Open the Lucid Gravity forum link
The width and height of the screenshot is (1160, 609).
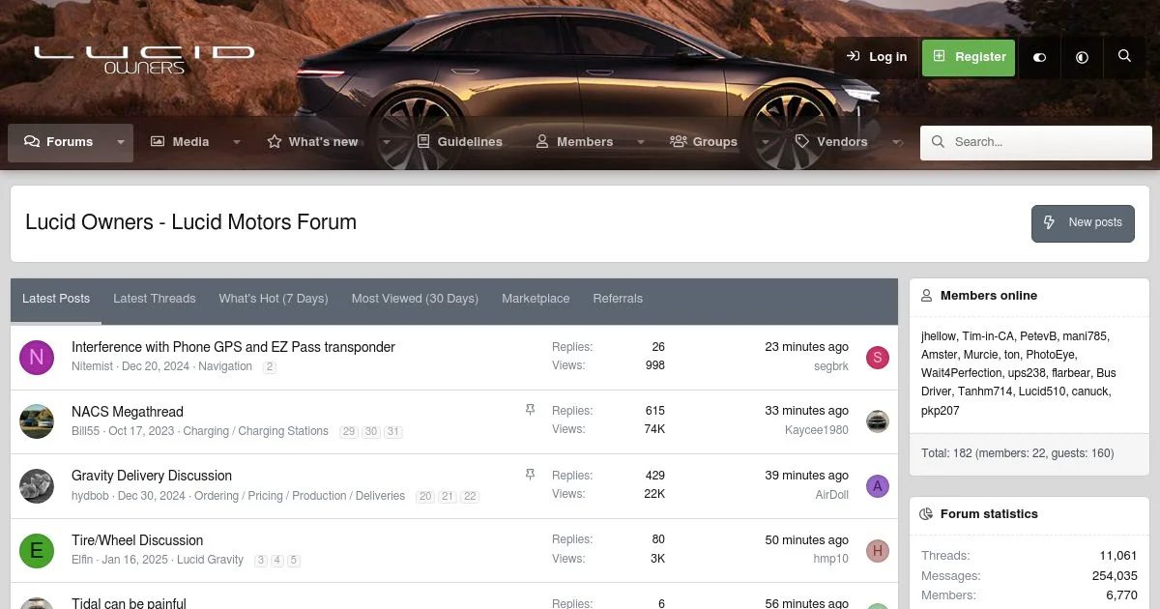tap(210, 560)
